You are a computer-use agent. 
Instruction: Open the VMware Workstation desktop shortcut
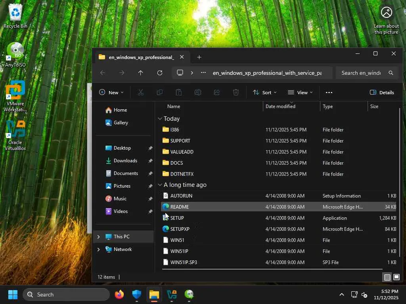point(15,96)
